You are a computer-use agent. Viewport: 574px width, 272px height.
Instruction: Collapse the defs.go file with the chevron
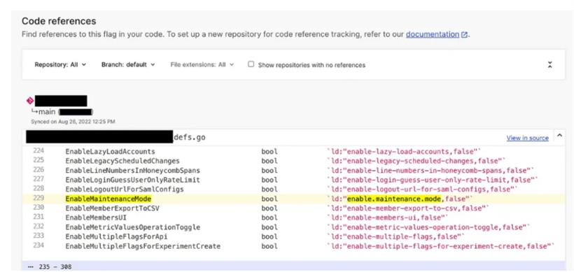(559, 136)
